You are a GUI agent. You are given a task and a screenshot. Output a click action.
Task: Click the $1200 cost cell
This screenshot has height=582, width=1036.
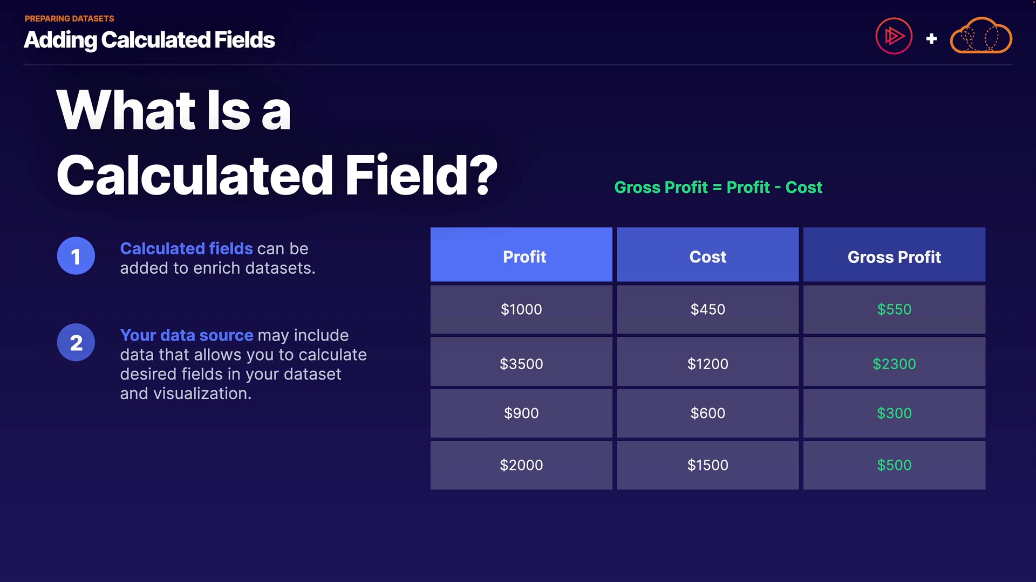coord(707,364)
